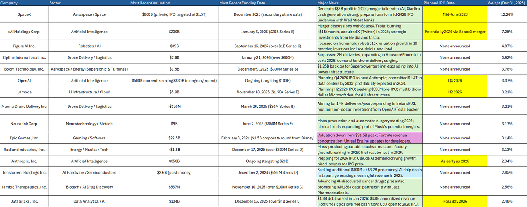Select the $800B SpaceX valuation cell
This screenshot has width=527, height=207.
point(174,14)
